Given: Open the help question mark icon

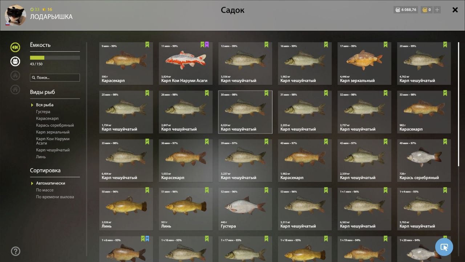Looking at the screenshot, I should 16,251.
